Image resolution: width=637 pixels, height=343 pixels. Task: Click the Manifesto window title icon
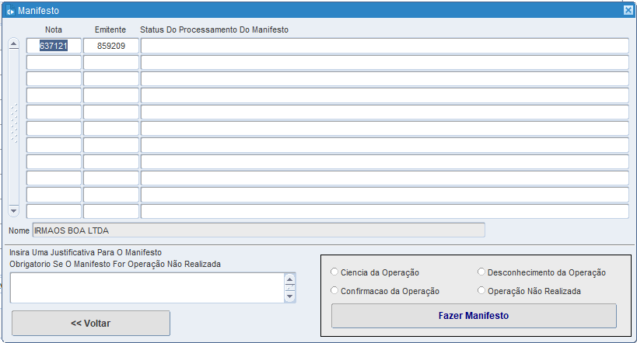click(10, 11)
